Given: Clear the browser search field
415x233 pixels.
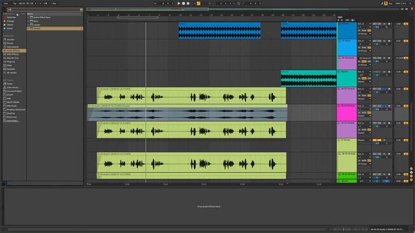Looking at the screenshot, I should 81,10.
